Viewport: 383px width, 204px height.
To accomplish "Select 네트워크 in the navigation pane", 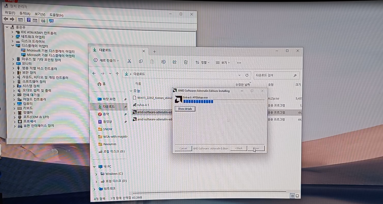I will pyautogui.click(x=107, y=189).
